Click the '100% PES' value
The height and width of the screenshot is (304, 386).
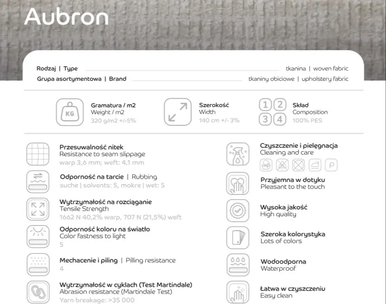(307, 120)
